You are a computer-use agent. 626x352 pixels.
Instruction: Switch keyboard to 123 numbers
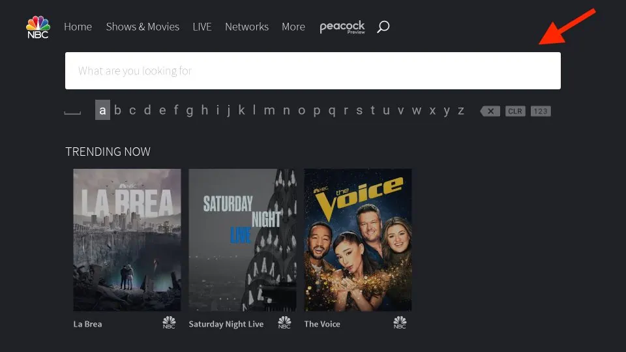point(541,111)
